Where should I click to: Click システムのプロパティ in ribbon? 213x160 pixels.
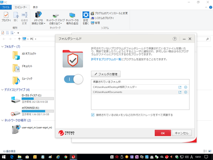[x=102, y=18]
